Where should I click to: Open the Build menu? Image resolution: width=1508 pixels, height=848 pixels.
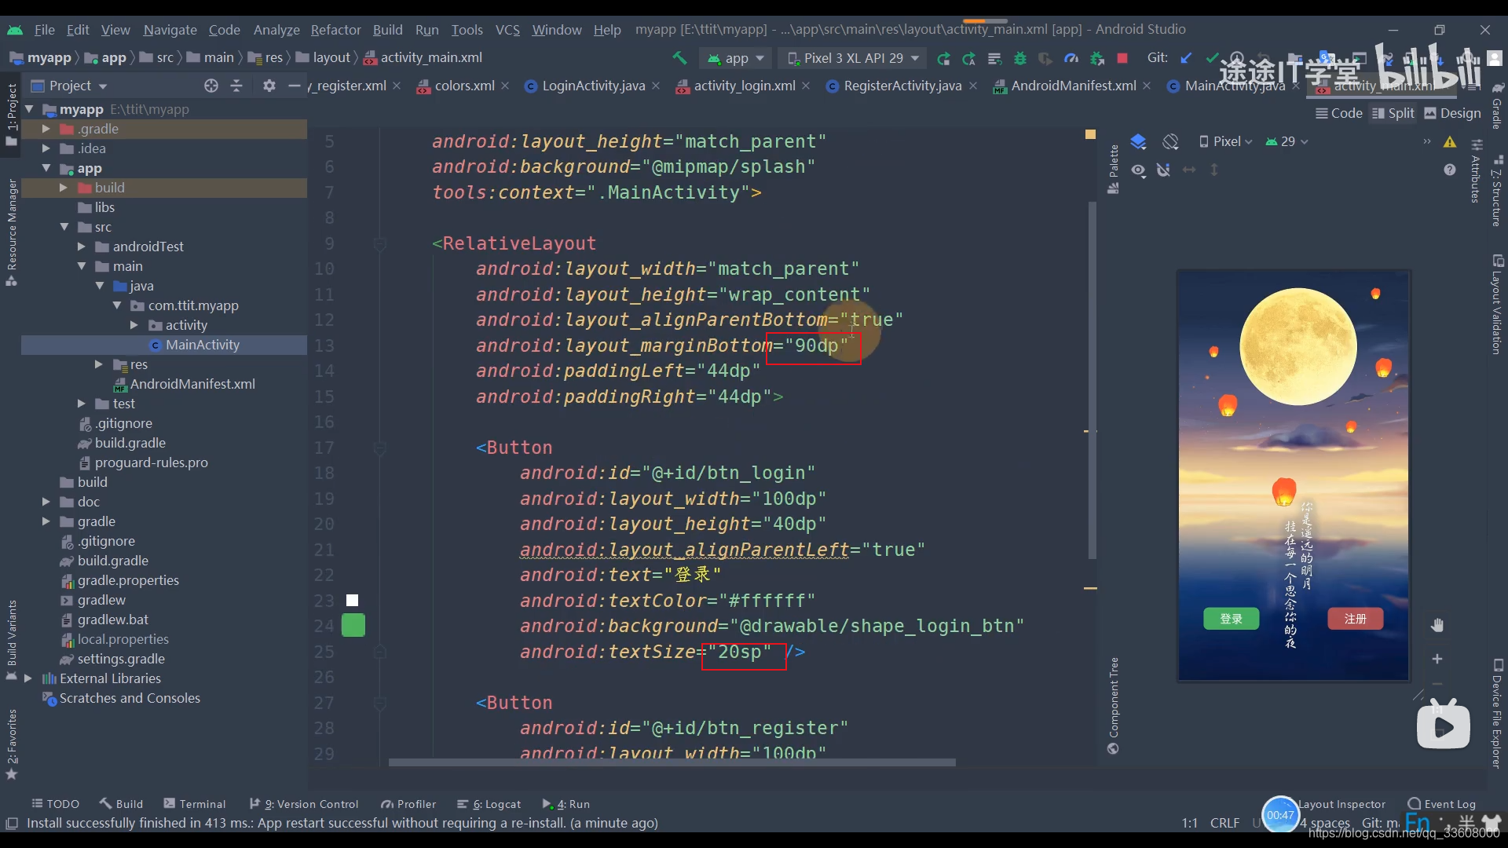387,29
